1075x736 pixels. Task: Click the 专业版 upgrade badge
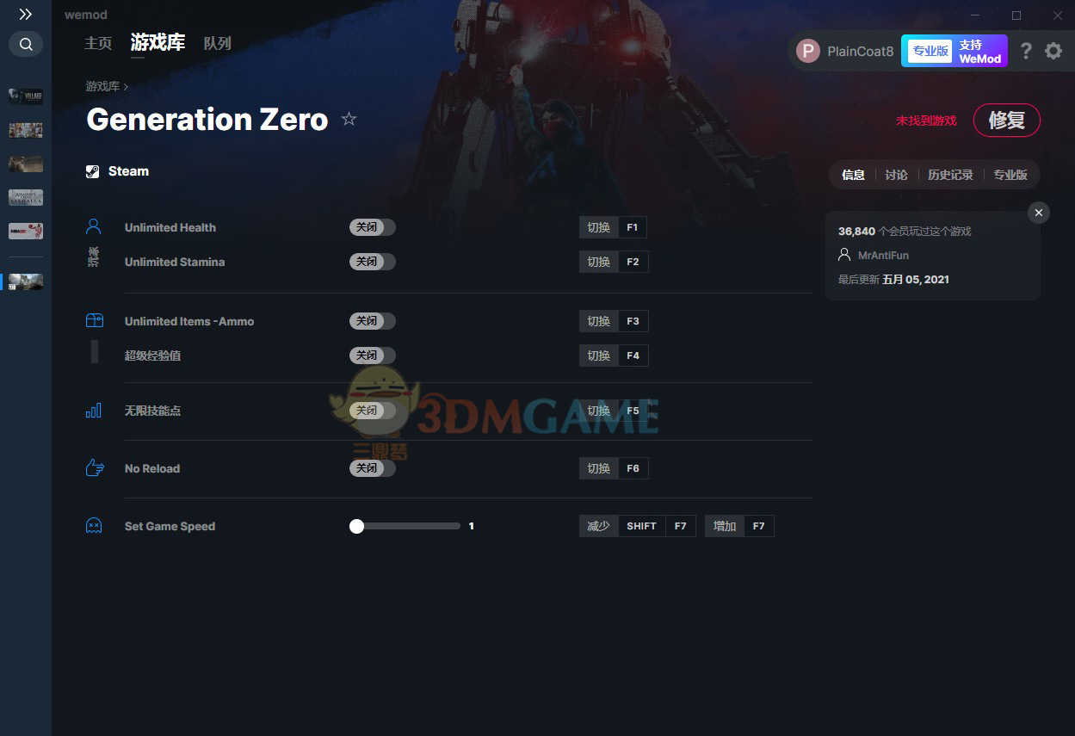(930, 51)
